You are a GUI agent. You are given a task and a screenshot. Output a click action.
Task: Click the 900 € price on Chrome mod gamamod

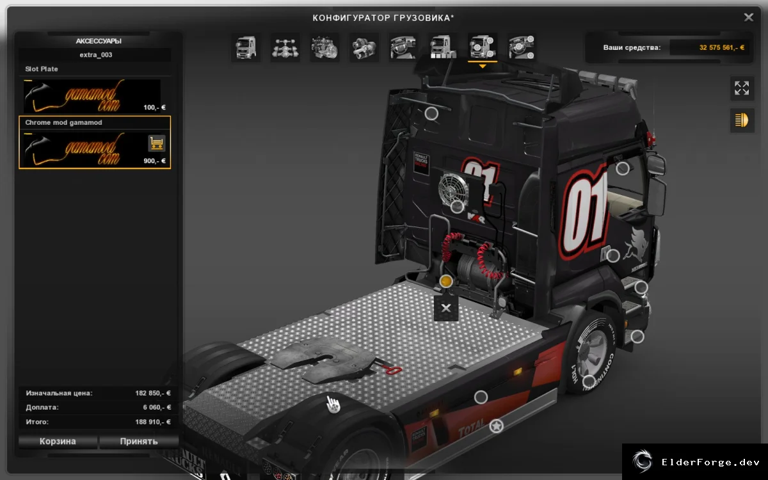coord(155,161)
